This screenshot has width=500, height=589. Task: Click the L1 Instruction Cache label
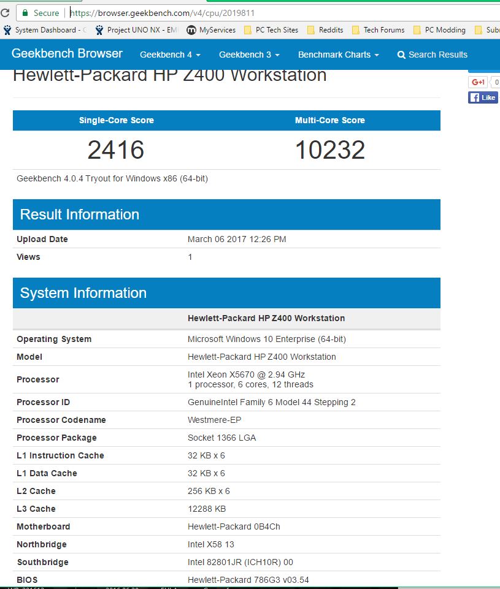(60, 455)
